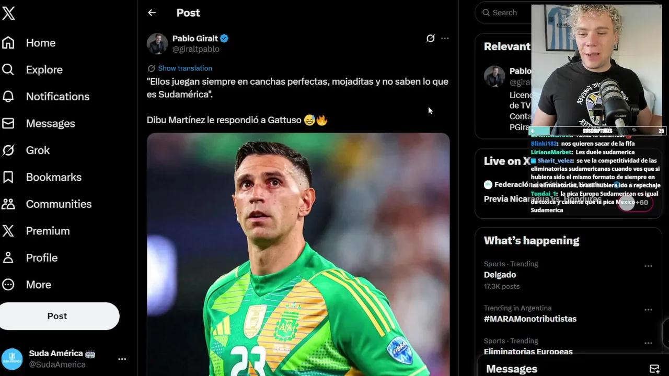Click the white Post button
The height and width of the screenshot is (376, 669).
pos(57,316)
